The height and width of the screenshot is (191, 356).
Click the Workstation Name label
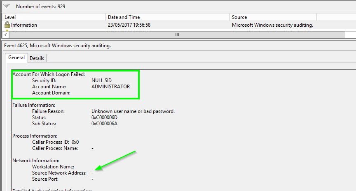(53, 167)
